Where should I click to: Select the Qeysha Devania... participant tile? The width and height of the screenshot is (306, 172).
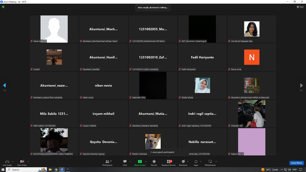(x=103, y=142)
